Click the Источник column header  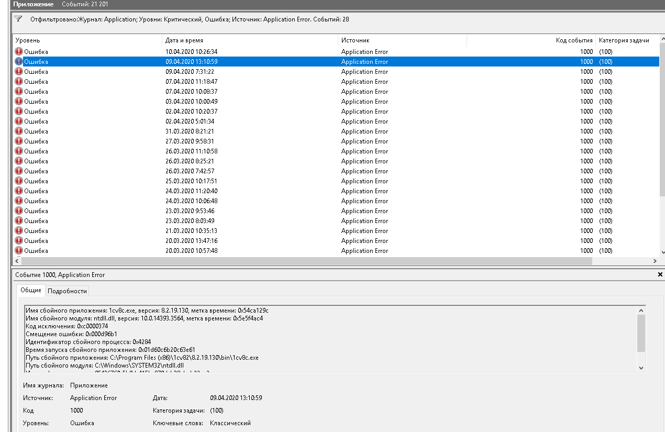click(x=355, y=40)
